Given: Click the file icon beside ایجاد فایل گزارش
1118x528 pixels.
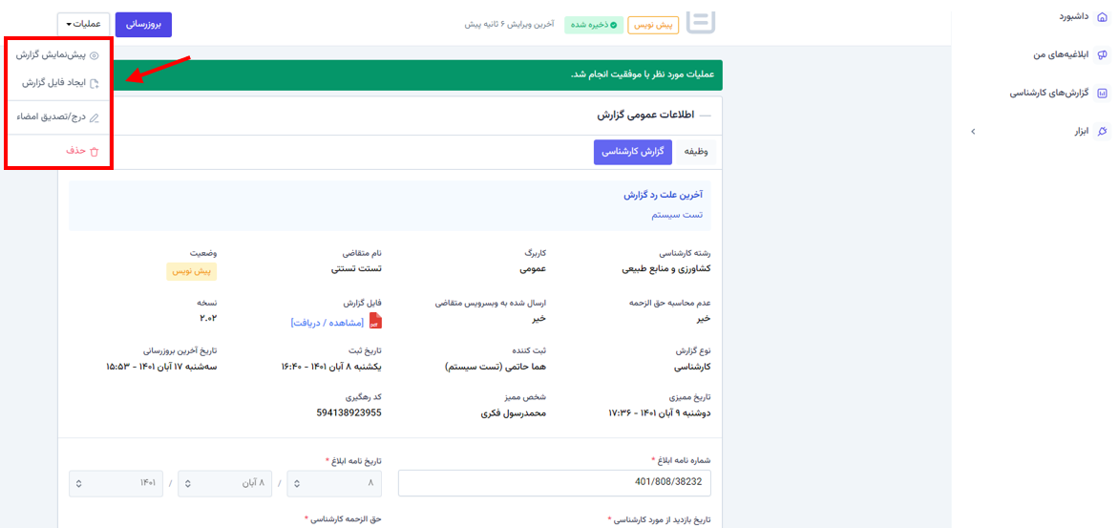Looking at the screenshot, I should click(x=95, y=83).
